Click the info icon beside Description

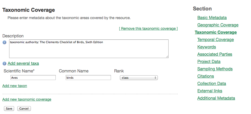pos(4,43)
